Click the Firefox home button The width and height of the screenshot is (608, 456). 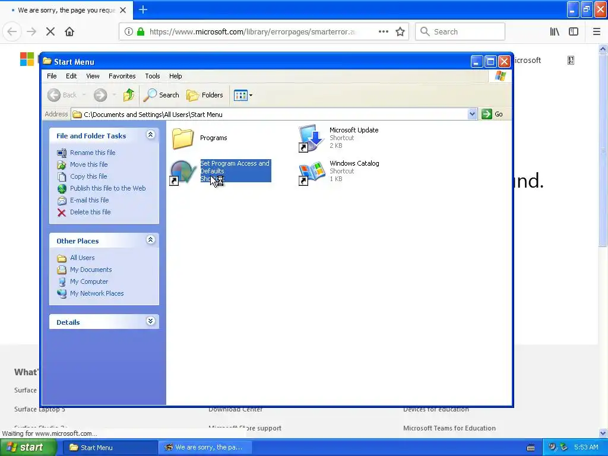click(x=69, y=32)
